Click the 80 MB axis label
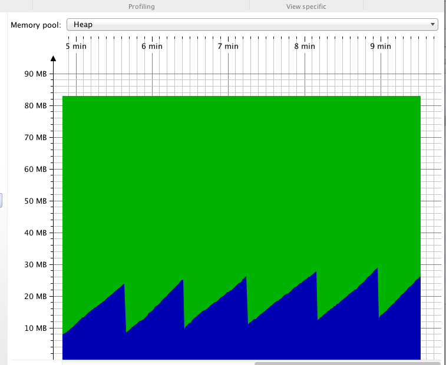This screenshot has width=446, height=365. (x=35, y=106)
